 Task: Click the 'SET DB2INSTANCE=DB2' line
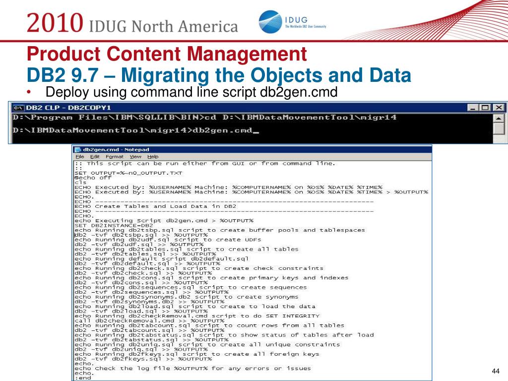tap(114, 226)
